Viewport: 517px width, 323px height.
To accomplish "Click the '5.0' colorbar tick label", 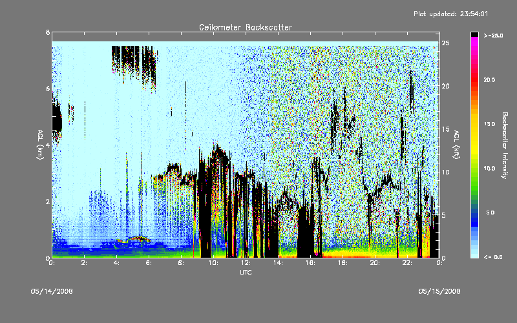I will [491, 213].
